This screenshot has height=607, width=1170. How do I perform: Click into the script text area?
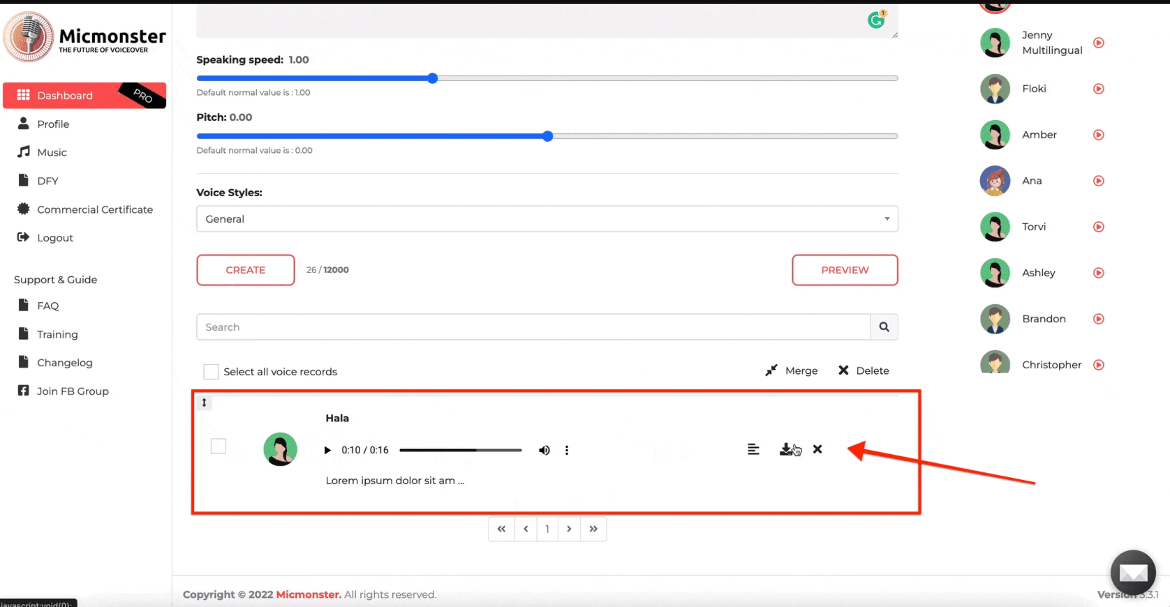[547, 21]
